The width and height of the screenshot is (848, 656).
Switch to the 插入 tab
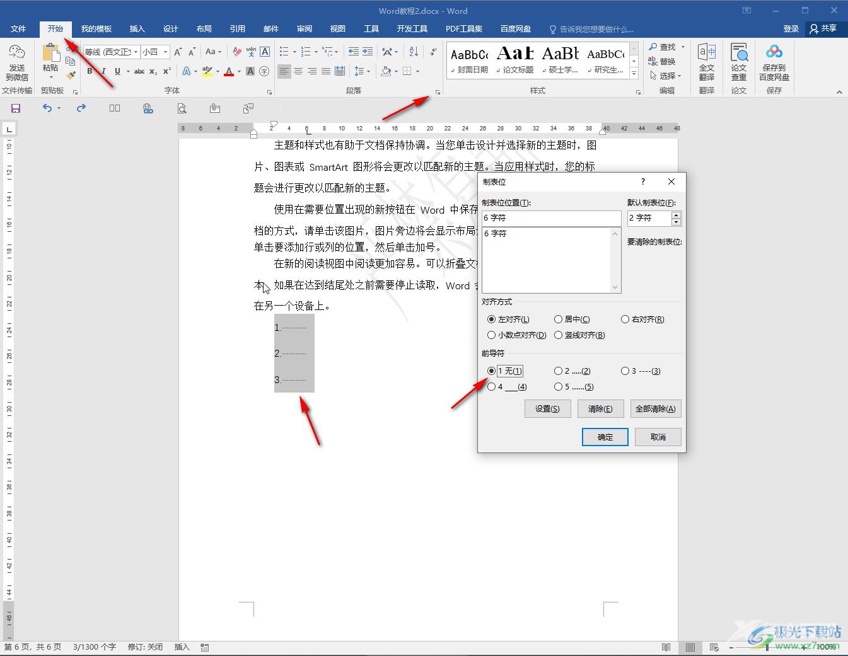pyautogui.click(x=137, y=29)
